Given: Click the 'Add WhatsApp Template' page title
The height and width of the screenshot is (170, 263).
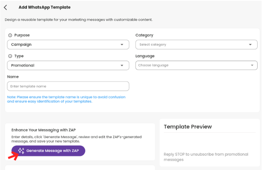Looking at the screenshot, I should [x=44, y=7].
